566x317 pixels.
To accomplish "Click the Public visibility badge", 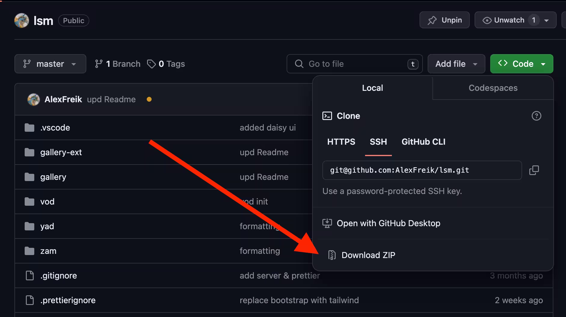I will [x=74, y=20].
